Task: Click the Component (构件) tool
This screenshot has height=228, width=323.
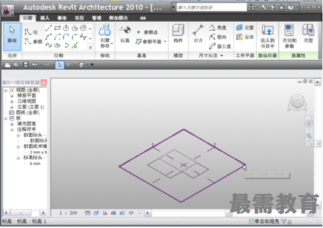Action: tap(178, 34)
